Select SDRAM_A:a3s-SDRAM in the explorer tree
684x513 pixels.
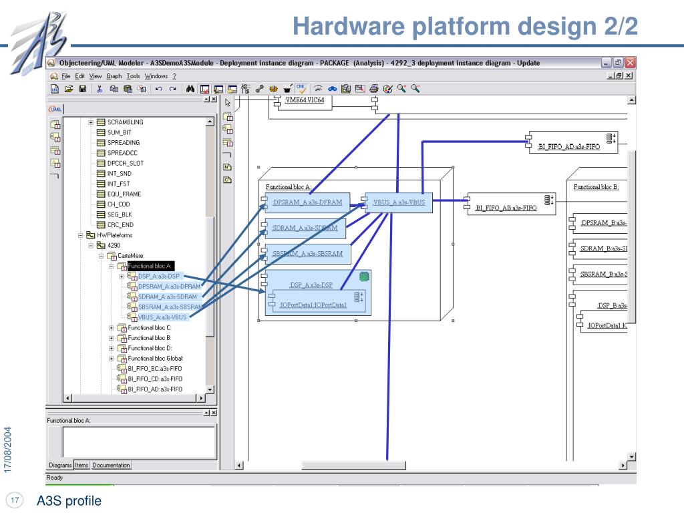[x=168, y=297]
